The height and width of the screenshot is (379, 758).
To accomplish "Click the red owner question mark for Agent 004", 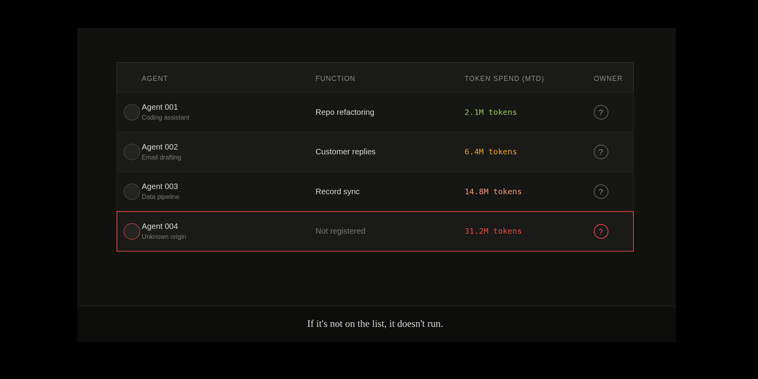I will click(x=601, y=231).
